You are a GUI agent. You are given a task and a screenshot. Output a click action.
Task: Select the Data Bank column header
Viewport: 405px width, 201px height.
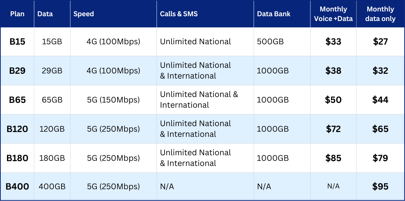click(x=274, y=14)
